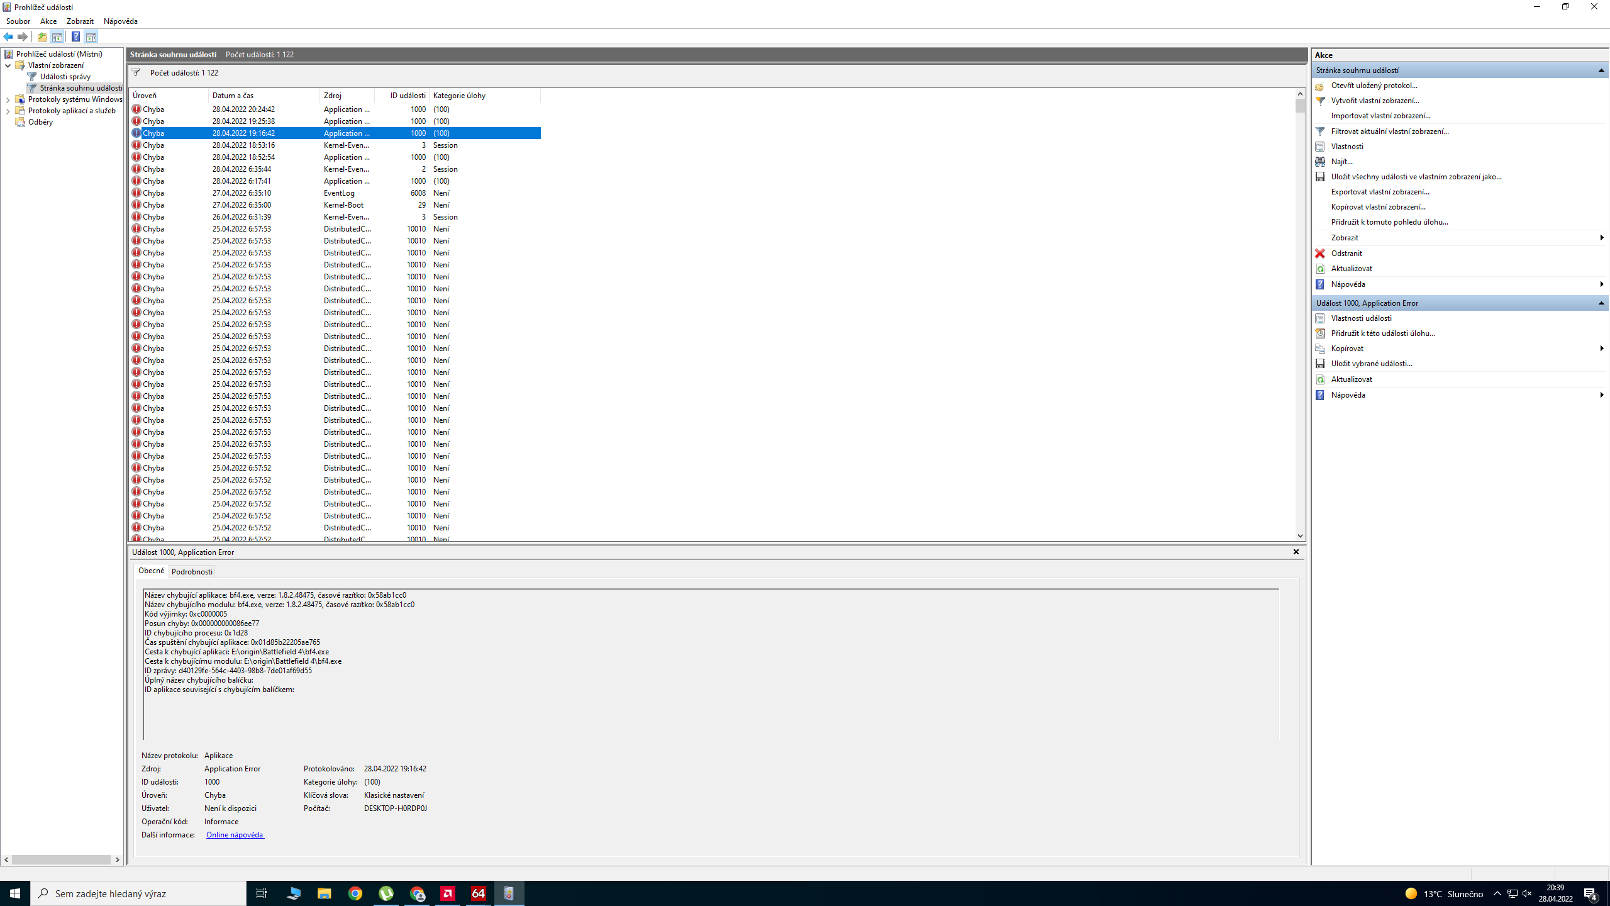Open Chrome from the taskbar

(355, 893)
